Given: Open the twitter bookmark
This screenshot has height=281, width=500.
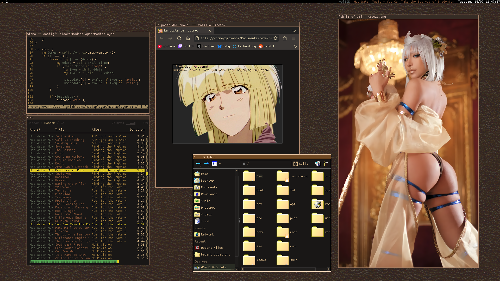Looking at the screenshot, I should coord(206,46).
